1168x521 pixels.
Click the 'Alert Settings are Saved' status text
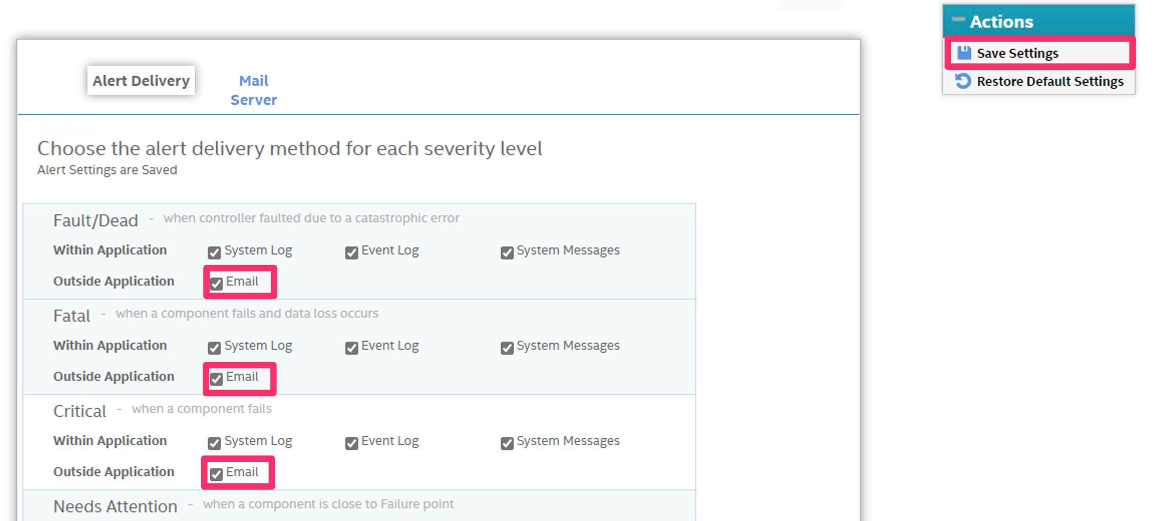[x=107, y=170]
